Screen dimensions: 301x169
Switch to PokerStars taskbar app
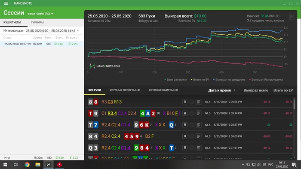point(59,165)
